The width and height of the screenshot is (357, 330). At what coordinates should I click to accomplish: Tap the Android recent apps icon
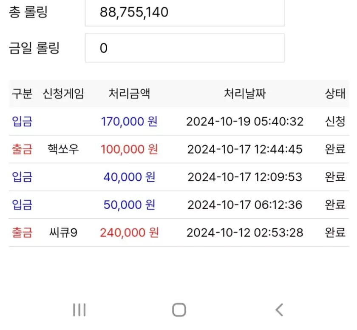(79, 310)
